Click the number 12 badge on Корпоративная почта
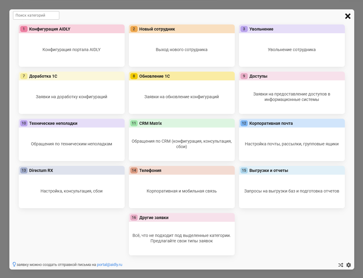The width and height of the screenshot is (363, 278). point(244,123)
